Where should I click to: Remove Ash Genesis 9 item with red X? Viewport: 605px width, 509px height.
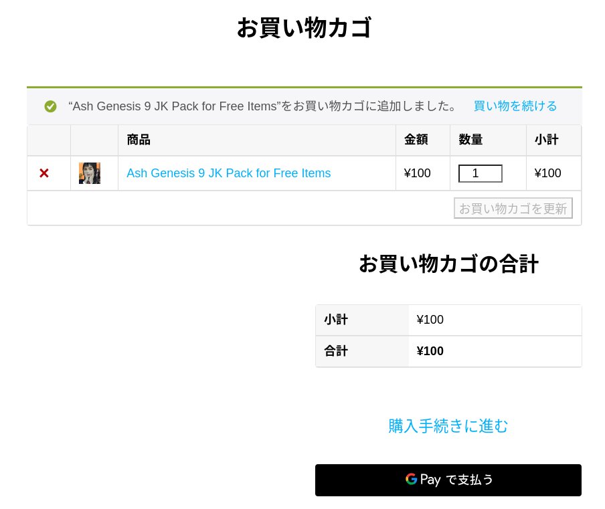44,173
